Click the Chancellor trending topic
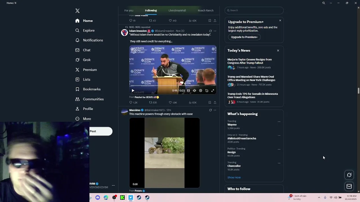Viewport: 360px width, 202px height. pyautogui.click(x=234, y=166)
